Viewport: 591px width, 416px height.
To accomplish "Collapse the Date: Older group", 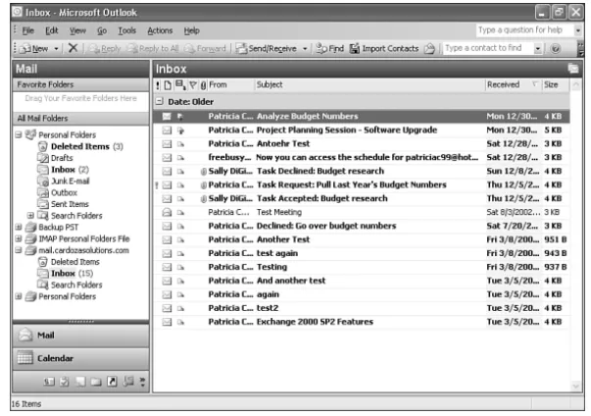I will [160, 101].
